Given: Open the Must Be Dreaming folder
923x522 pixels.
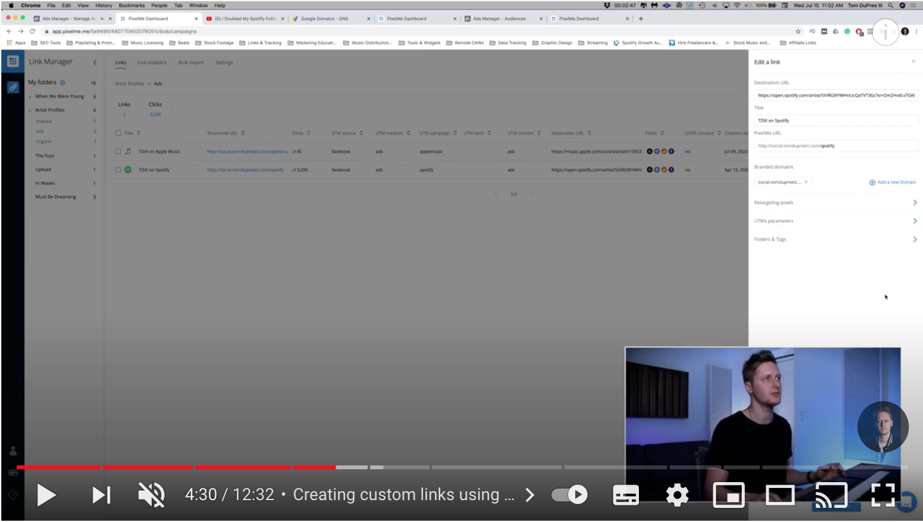Looking at the screenshot, I should pyautogui.click(x=55, y=197).
